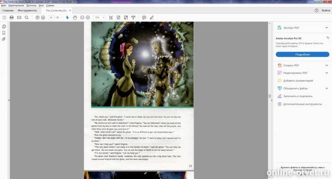Click the Create PDF tool icon

pos(279,65)
